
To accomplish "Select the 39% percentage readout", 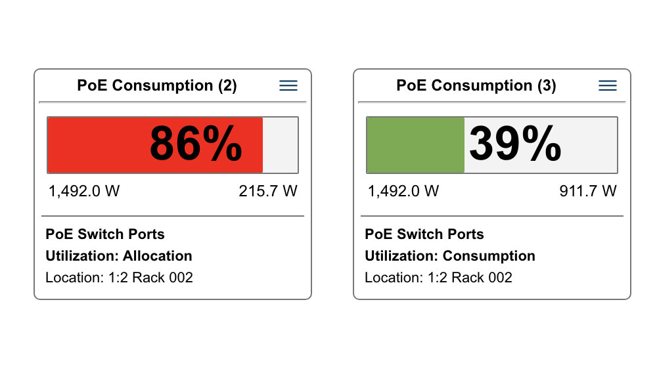I will tap(515, 144).
